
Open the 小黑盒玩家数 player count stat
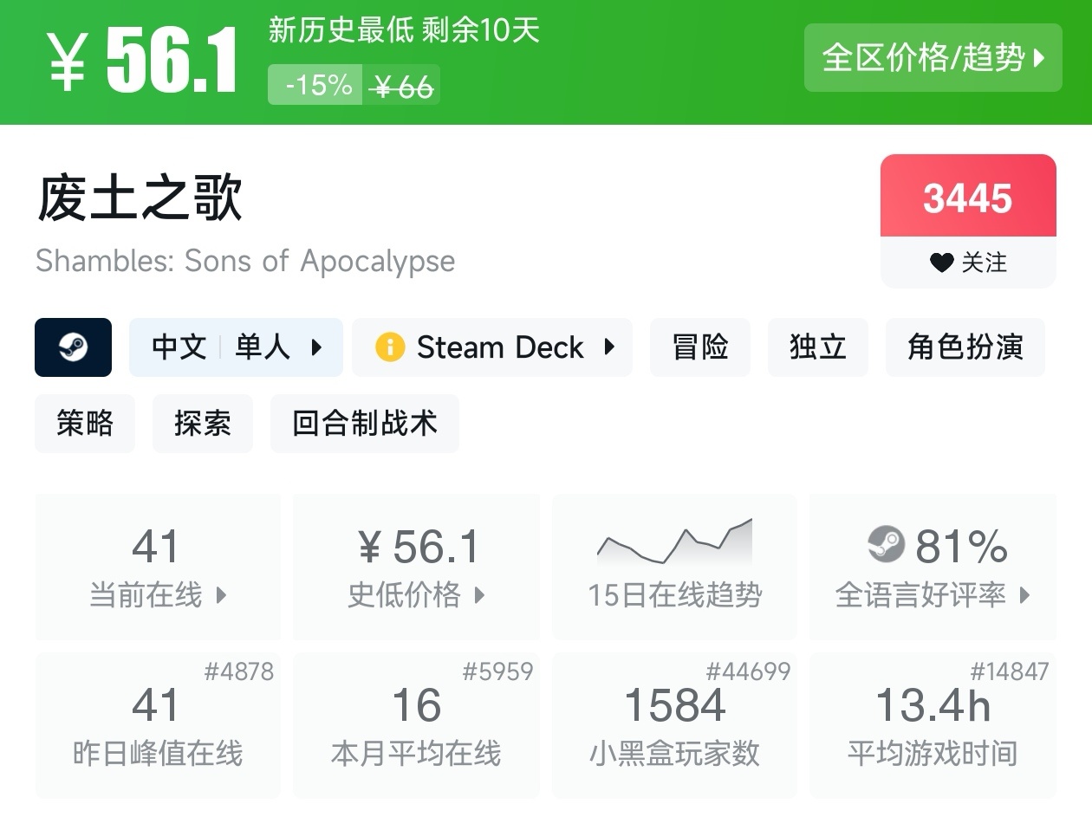tap(674, 726)
